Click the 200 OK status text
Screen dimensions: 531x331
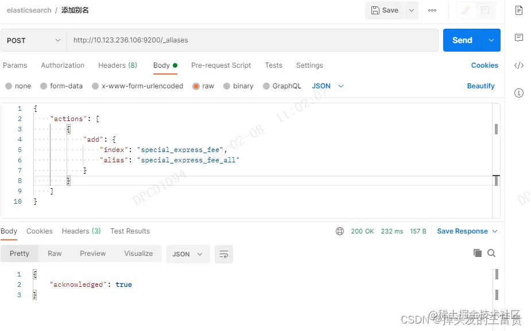(x=362, y=231)
